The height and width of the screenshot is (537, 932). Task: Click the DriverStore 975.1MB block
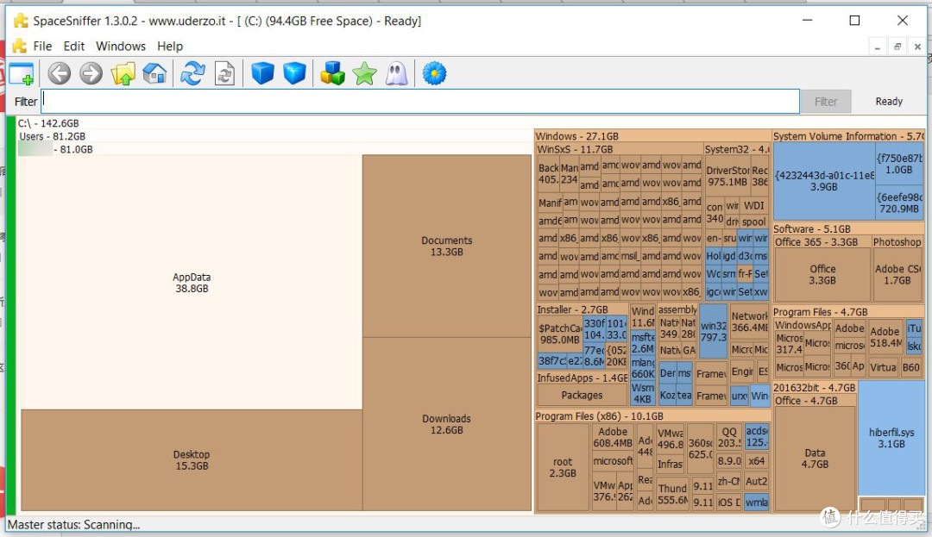[x=727, y=176]
